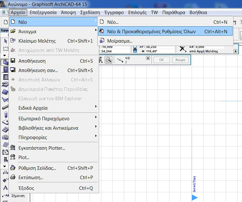Select the Door tool in toolbox
Image resolution: width=242 pixels, height=202 pixels.
tap(5, 70)
